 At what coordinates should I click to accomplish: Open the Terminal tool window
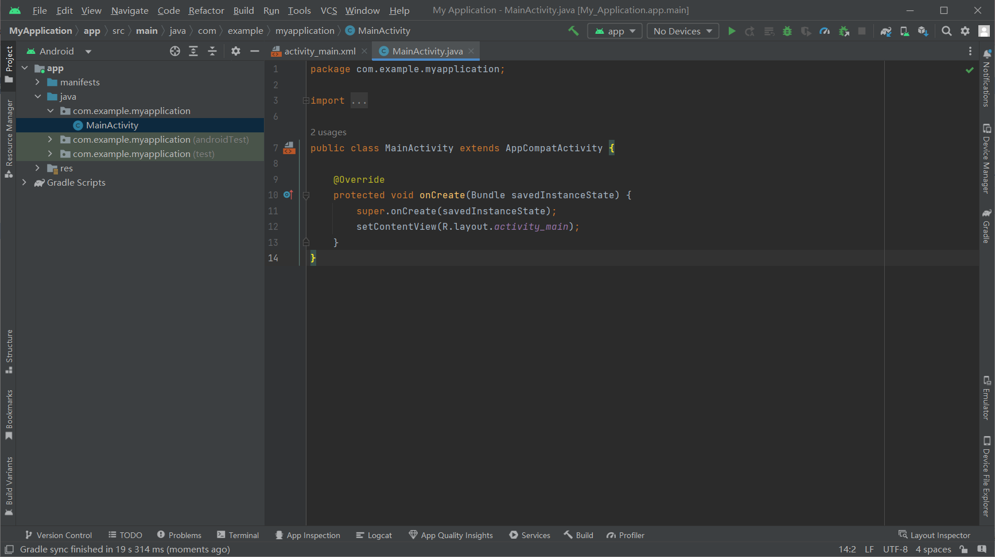click(x=238, y=535)
